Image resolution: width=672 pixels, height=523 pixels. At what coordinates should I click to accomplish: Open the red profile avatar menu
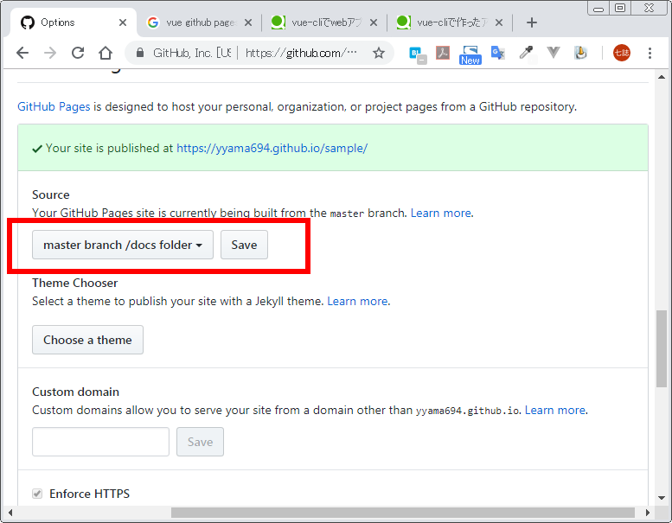(622, 53)
